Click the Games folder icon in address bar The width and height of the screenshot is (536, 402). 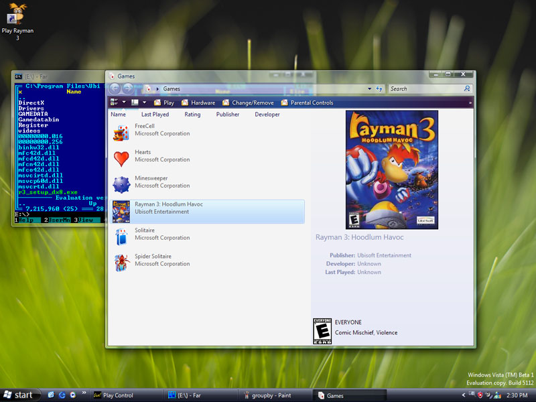(148, 89)
